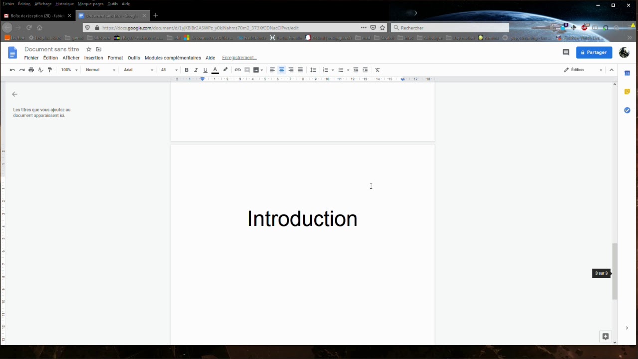Select center alignment

coord(282,70)
